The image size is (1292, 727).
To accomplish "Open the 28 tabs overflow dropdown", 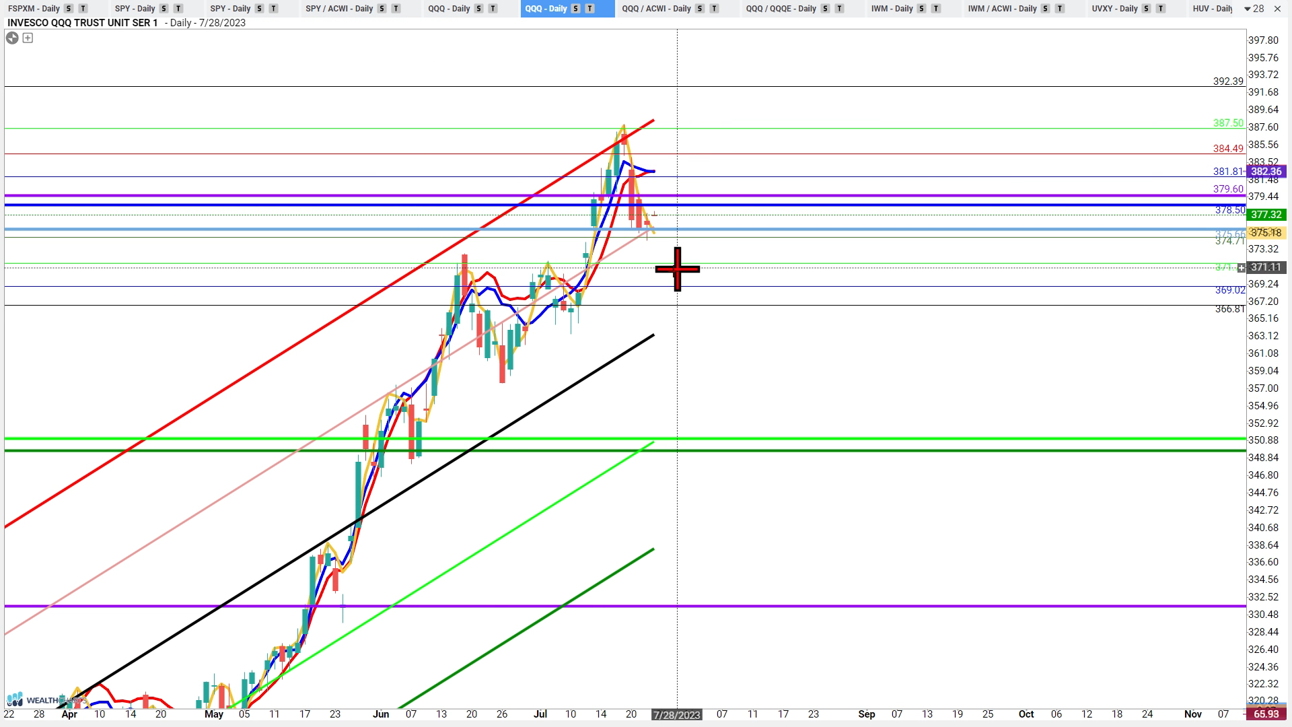I will point(1254,9).
